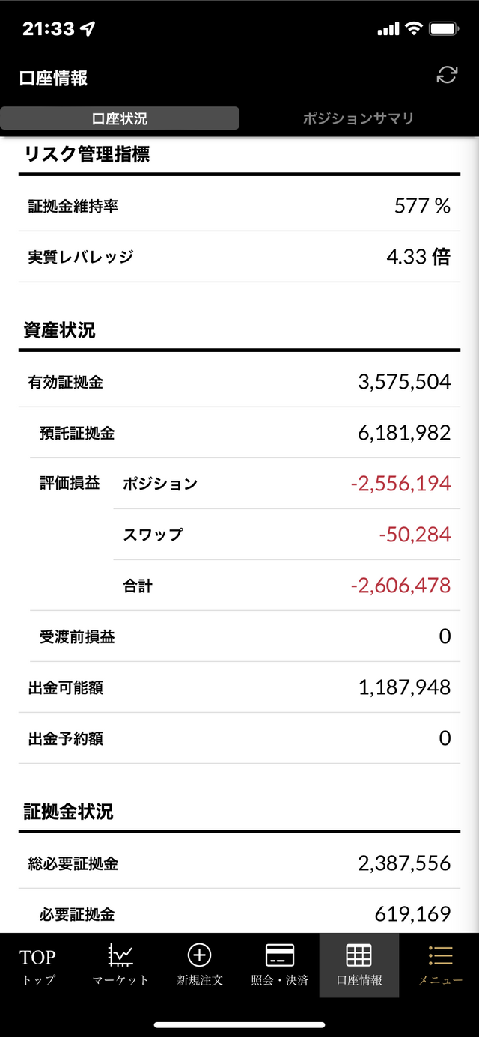This screenshot has width=479, height=1037.
Task: Tap the refresh icon in header
Action: coord(447,75)
